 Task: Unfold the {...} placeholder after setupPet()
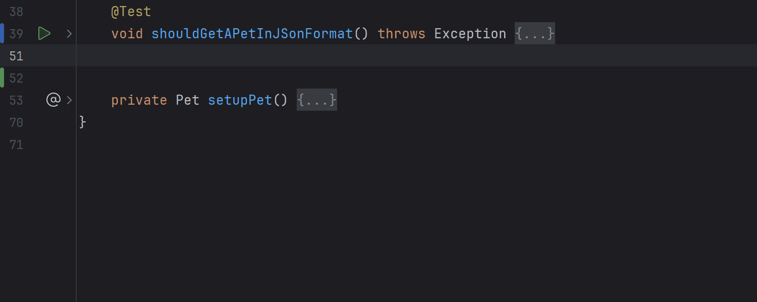317,100
